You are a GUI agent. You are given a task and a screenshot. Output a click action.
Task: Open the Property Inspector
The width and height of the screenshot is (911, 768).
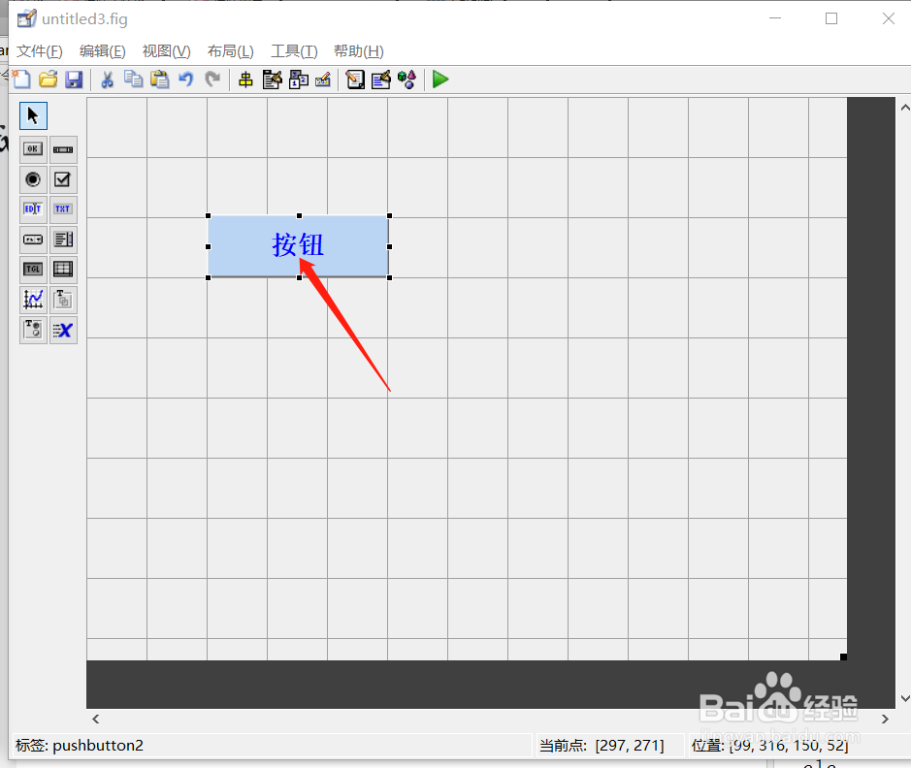[x=381, y=80]
